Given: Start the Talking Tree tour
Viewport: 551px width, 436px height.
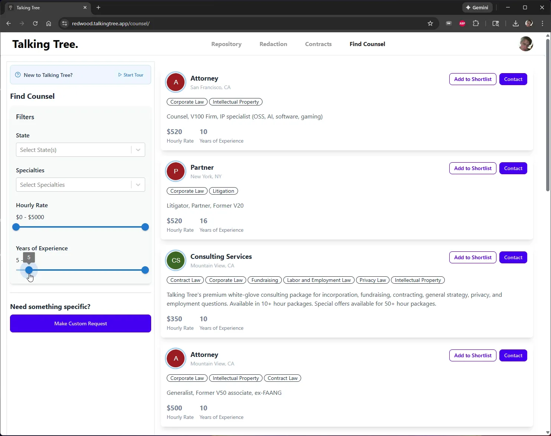Looking at the screenshot, I should tap(131, 75).
